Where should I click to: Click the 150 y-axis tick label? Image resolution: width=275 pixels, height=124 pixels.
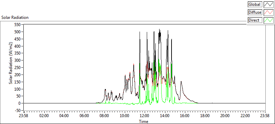pos(18,82)
